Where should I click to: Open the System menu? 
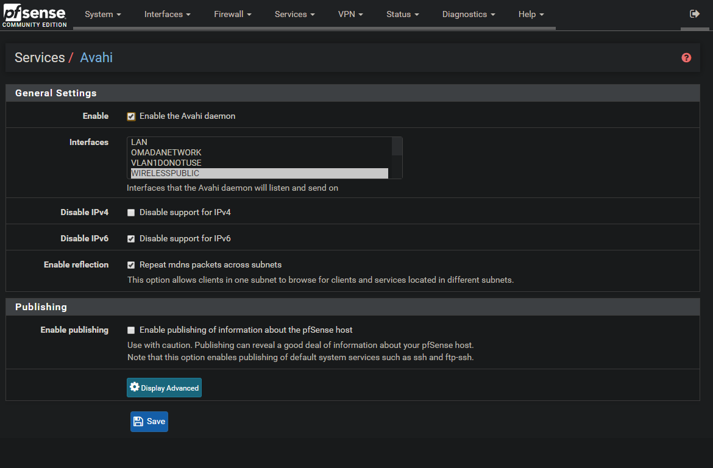point(102,14)
